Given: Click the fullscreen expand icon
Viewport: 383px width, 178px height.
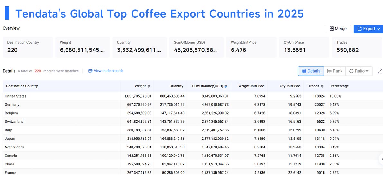Looking at the screenshot, I should coord(380,71).
